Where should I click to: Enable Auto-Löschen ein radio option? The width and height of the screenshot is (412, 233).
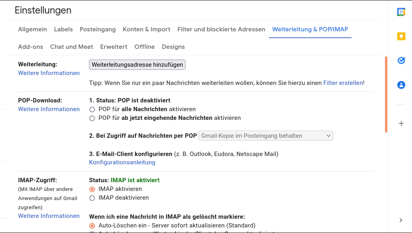pyautogui.click(x=92, y=226)
